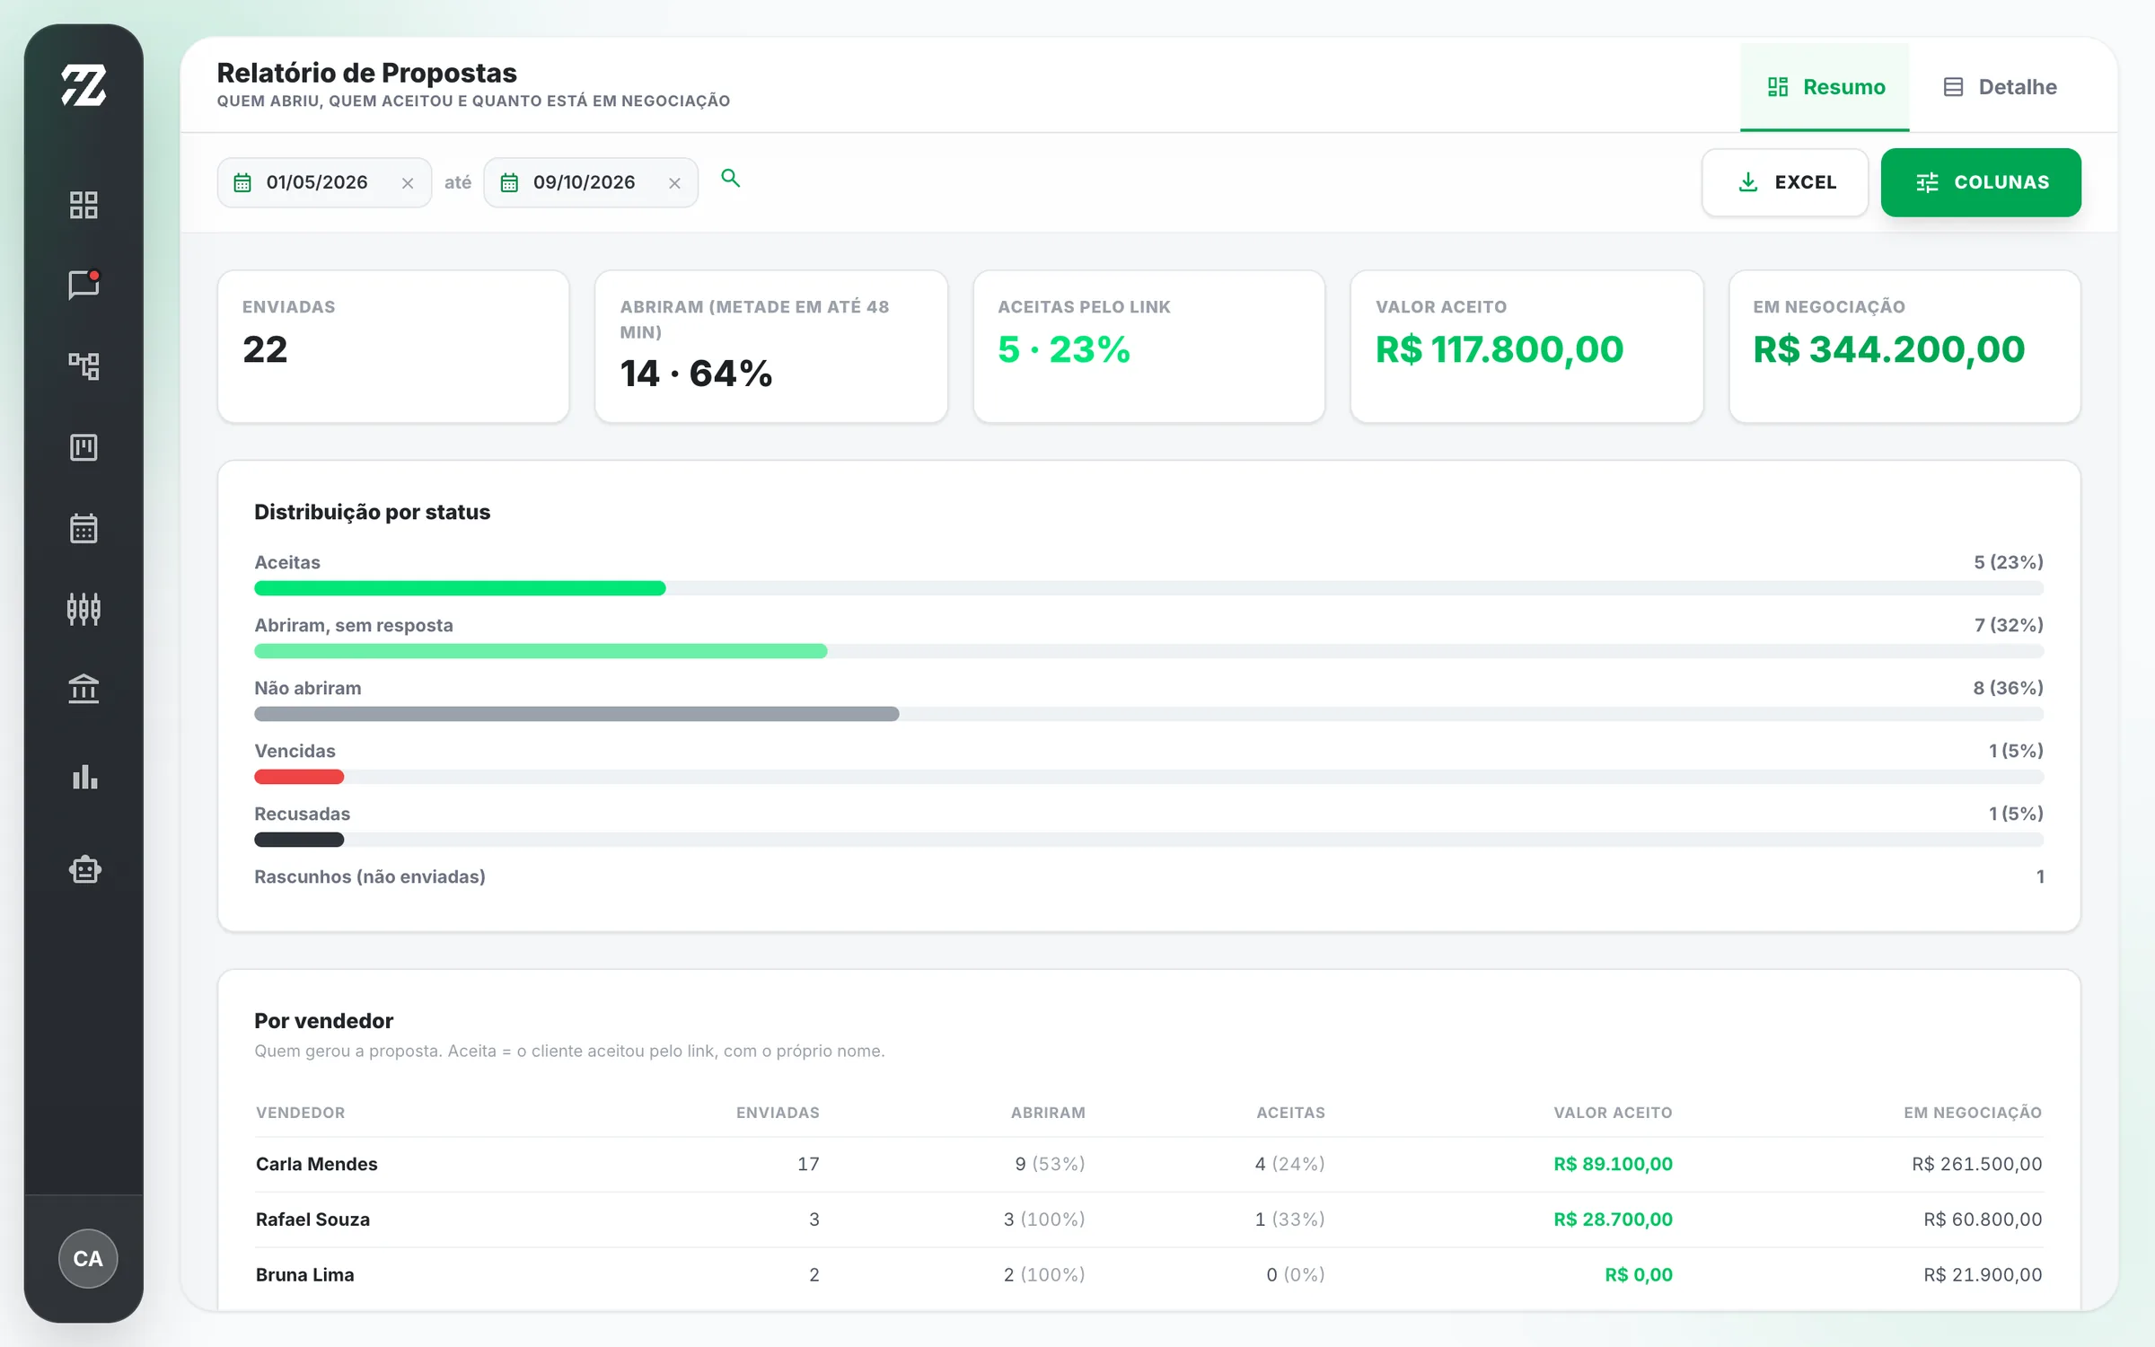The height and width of the screenshot is (1347, 2155).
Task: Select the Resumo tab
Action: tap(1825, 87)
